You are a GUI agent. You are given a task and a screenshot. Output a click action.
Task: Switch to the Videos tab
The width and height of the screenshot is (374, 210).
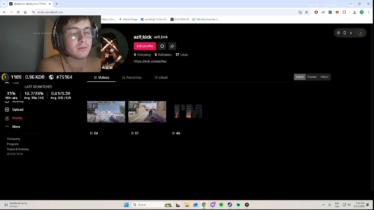pos(101,77)
